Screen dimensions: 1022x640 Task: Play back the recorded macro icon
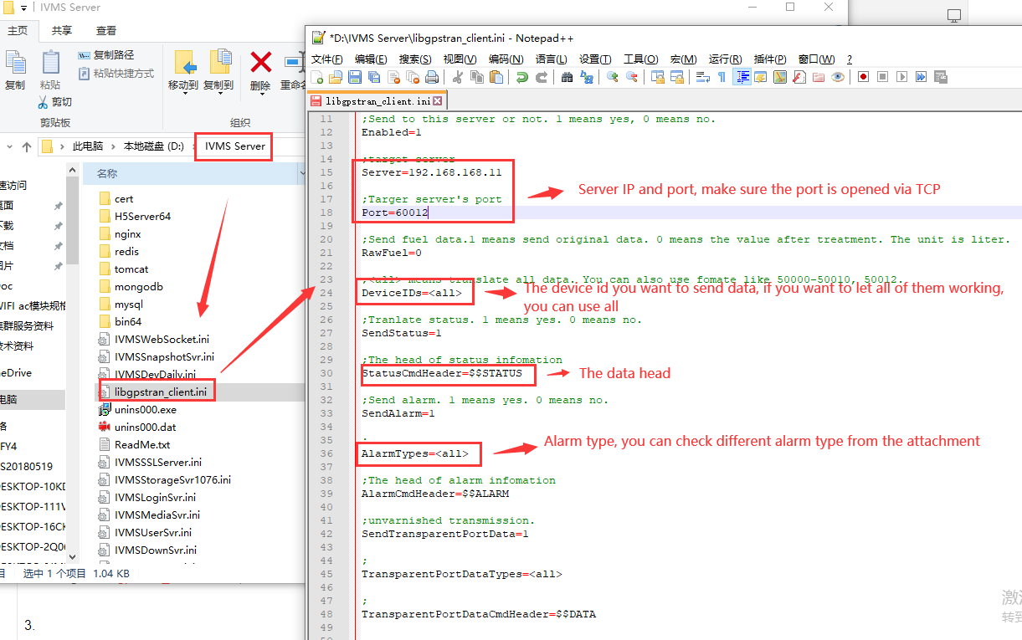[901, 77]
